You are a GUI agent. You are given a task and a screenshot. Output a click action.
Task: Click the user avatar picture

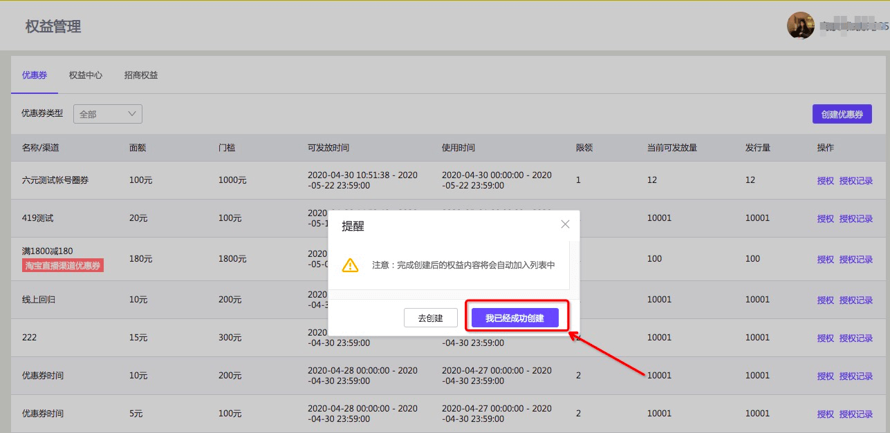(x=800, y=26)
